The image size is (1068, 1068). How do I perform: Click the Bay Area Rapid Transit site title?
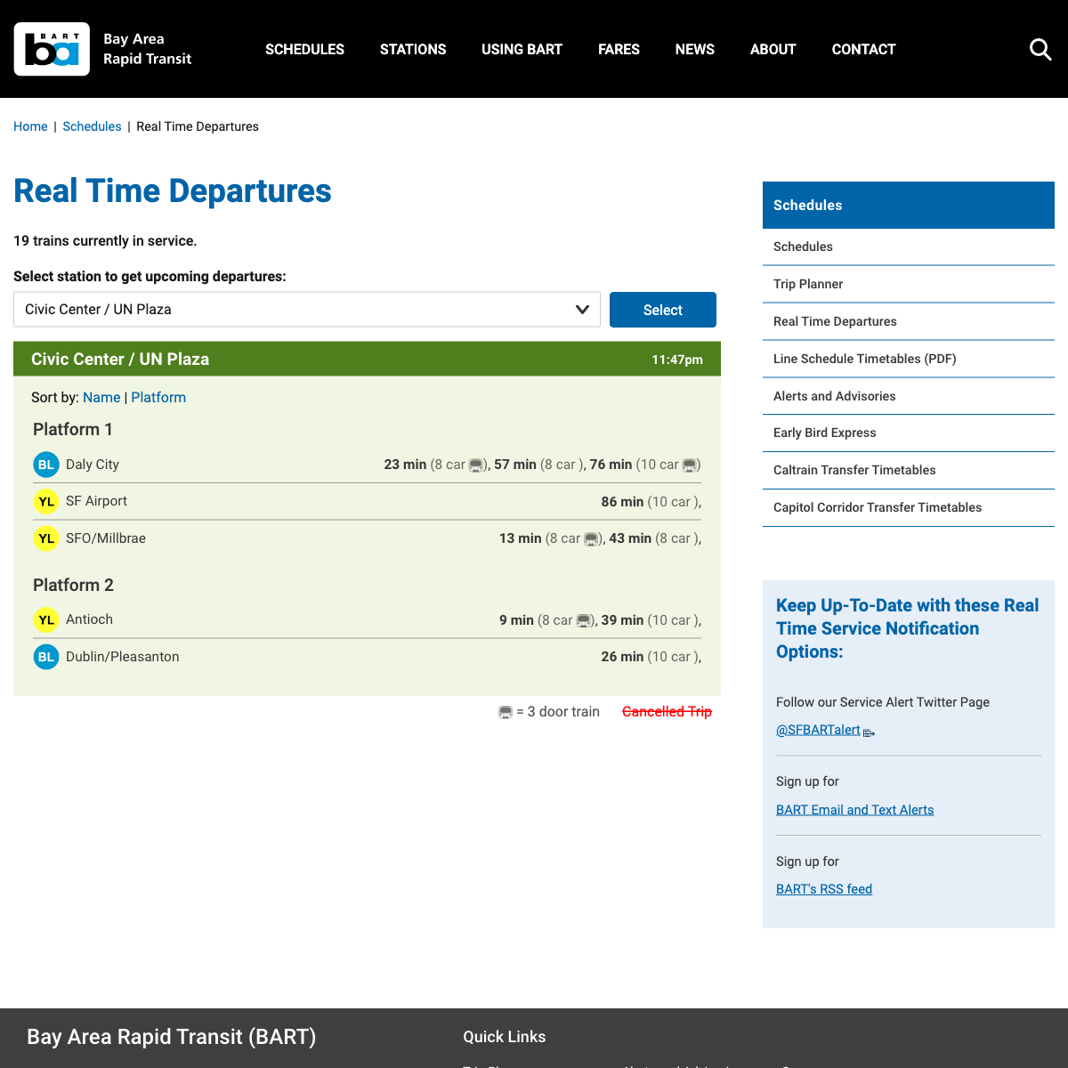tap(148, 49)
